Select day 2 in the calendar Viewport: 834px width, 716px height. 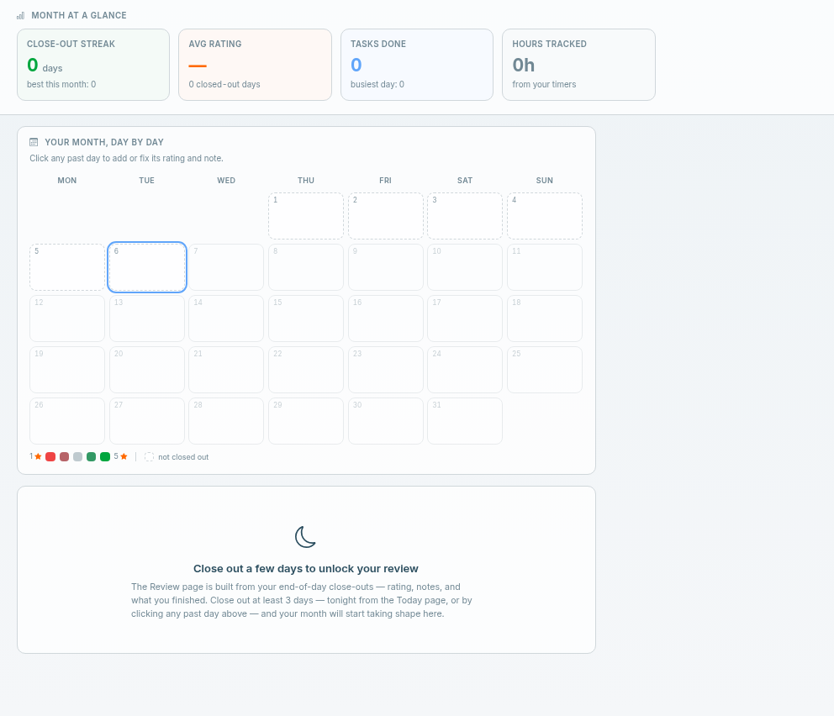click(x=386, y=216)
